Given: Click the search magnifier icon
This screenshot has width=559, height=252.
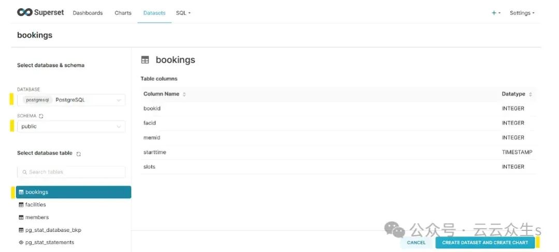Looking at the screenshot, I should (x=24, y=172).
